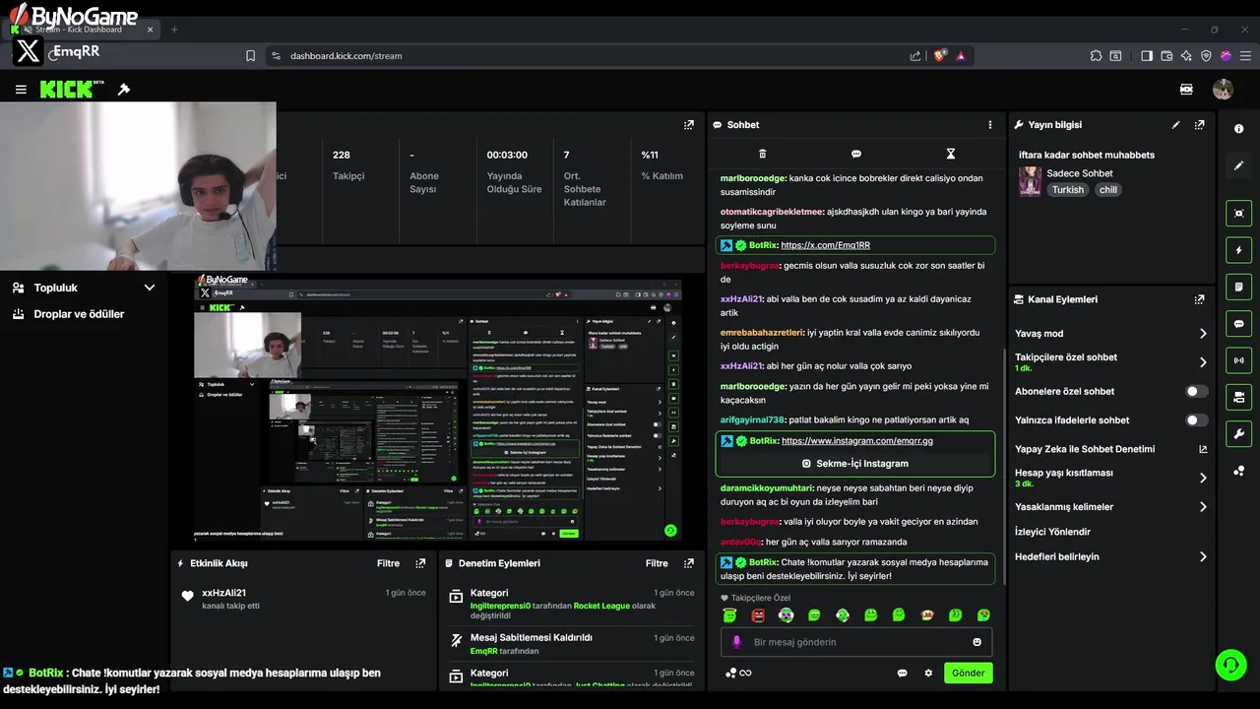Click the hourglass icon in the chat toolbar
1260x709 pixels.
click(951, 154)
